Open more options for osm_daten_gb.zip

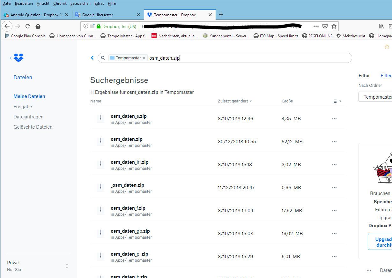[334, 234]
